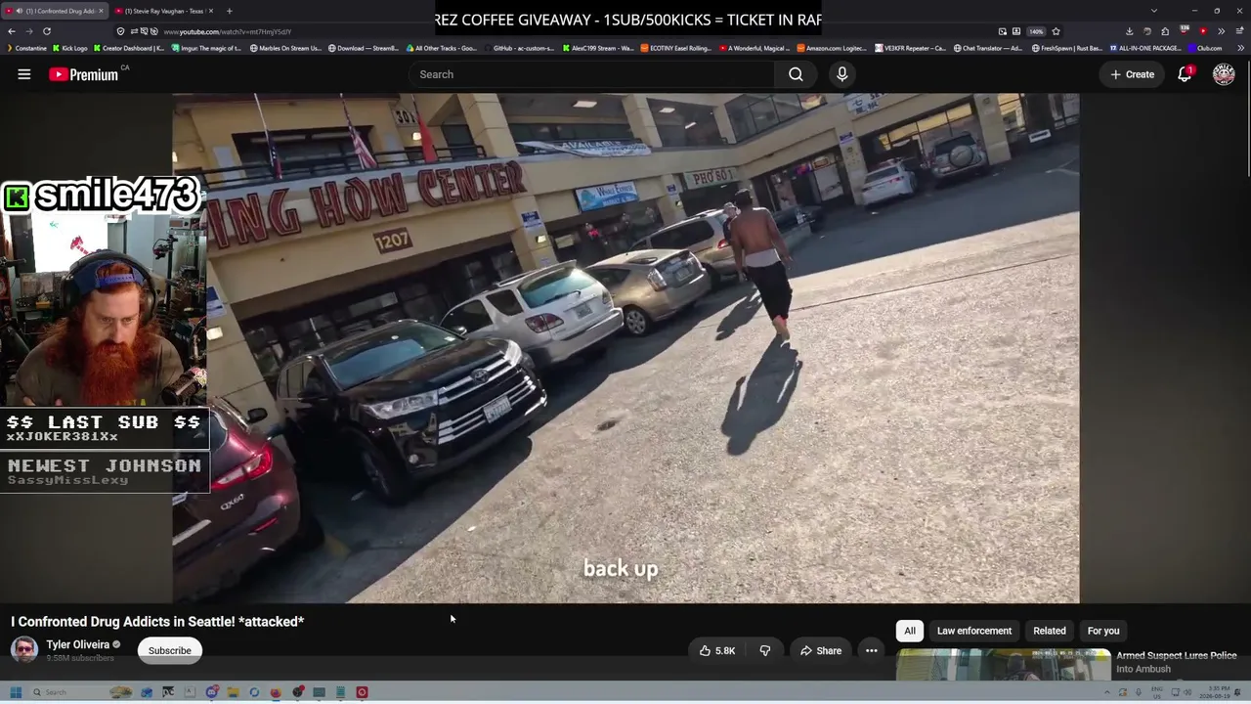The width and height of the screenshot is (1251, 704).
Task: Open the YouTube guide hamburger menu
Action: tap(24, 74)
